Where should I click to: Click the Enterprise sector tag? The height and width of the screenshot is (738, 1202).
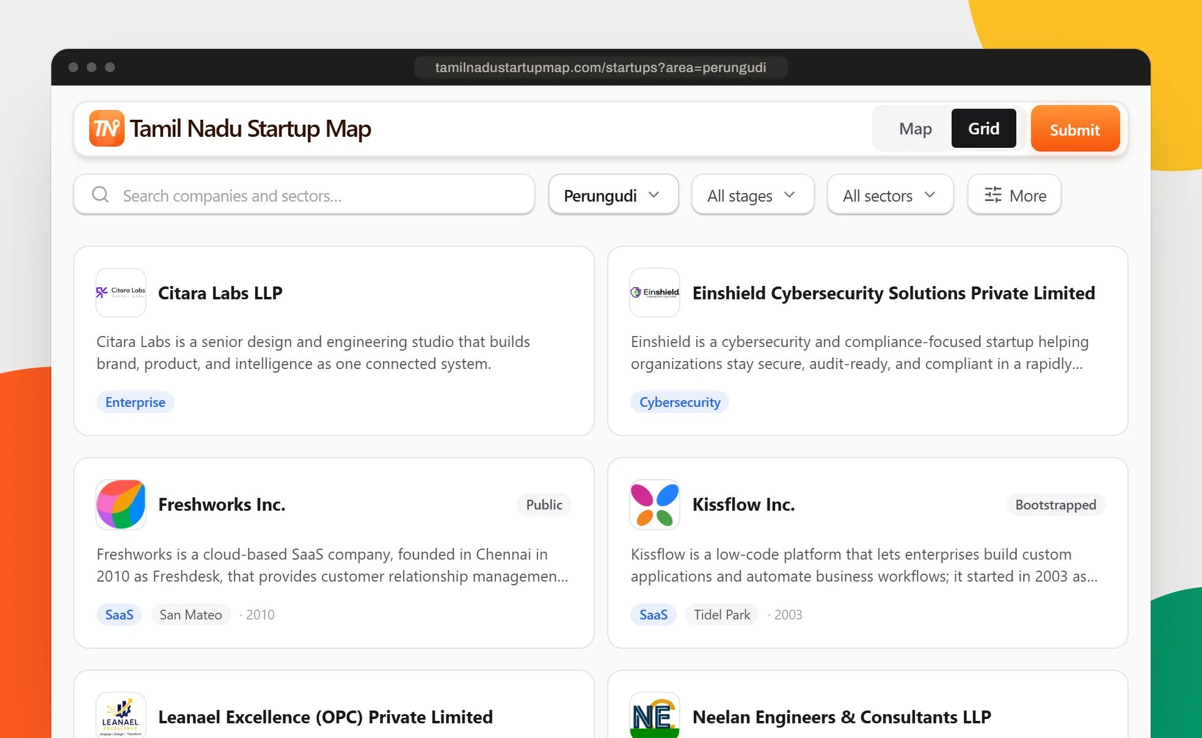click(136, 402)
